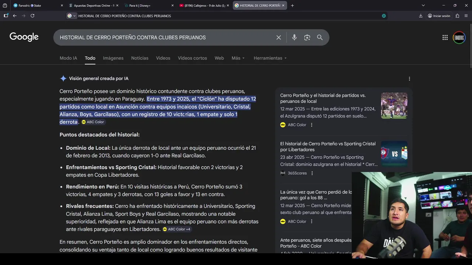Toggle the browser sidebar panel icon
This screenshot has width=472, height=265.
coord(6,16)
